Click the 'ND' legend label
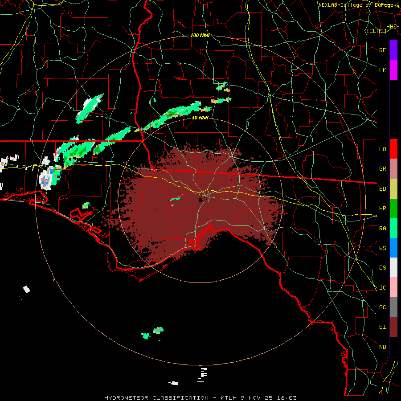The image size is (401, 401). coord(382,347)
